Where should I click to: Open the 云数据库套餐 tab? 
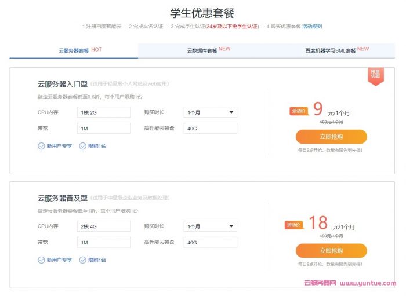(x=202, y=50)
